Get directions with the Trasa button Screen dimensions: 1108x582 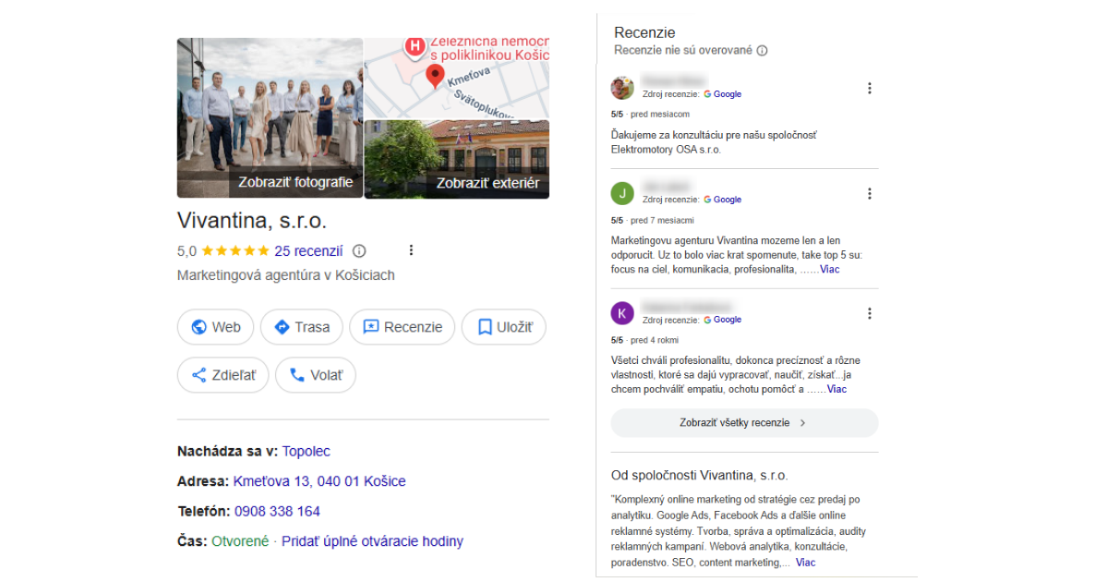point(301,327)
